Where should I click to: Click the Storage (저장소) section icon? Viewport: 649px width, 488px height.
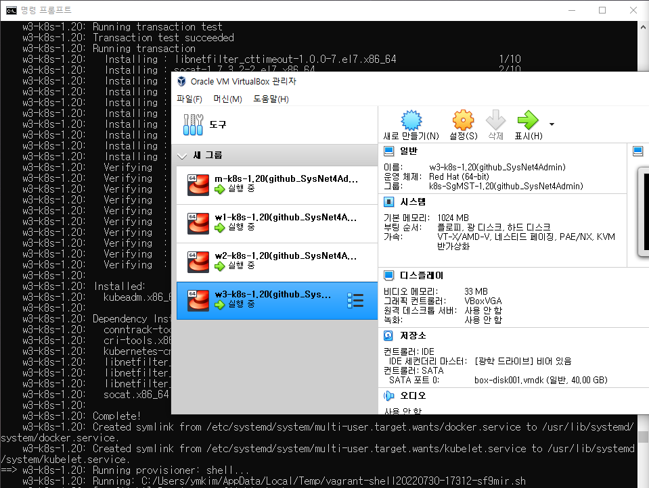[x=388, y=335]
